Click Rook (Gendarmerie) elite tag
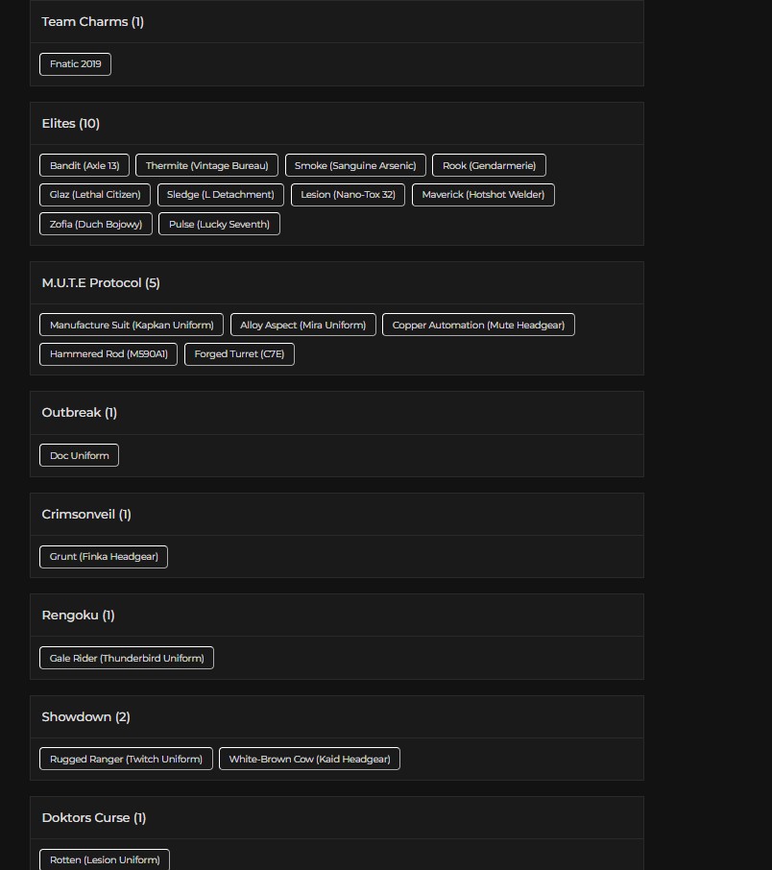The image size is (772, 870). click(x=489, y=165)
